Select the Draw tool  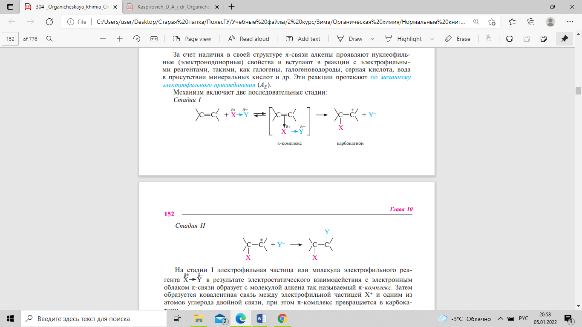tap(350, 39)
